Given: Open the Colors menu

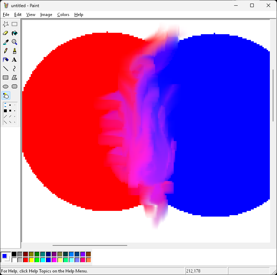Looking at the screenshot, I should click(63, 15).
